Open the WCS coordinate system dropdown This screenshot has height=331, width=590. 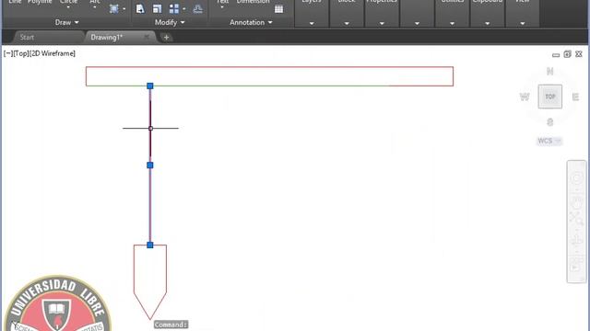click(549, 141)
